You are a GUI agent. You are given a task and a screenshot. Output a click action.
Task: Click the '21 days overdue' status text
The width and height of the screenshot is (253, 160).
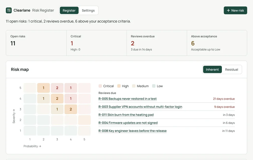[x=224, y=99]
